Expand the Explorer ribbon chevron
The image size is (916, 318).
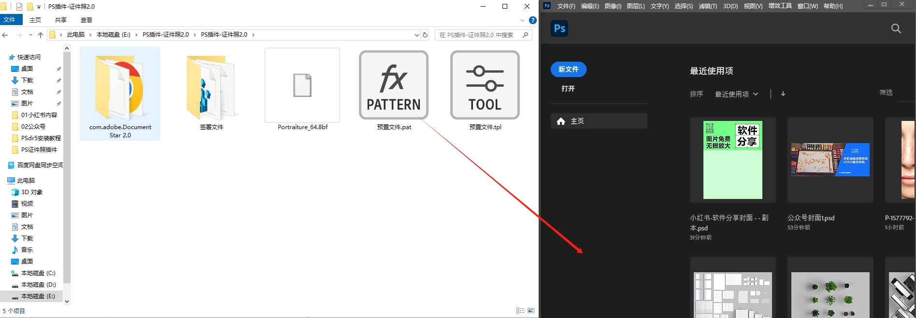522,20
